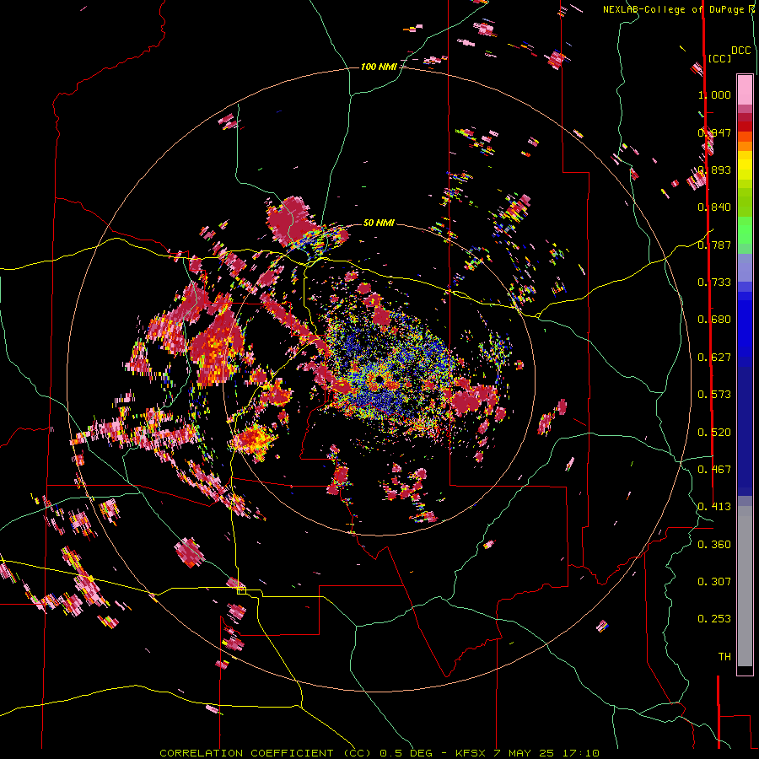Click the 0.520 color scale value

click(714, 433)
